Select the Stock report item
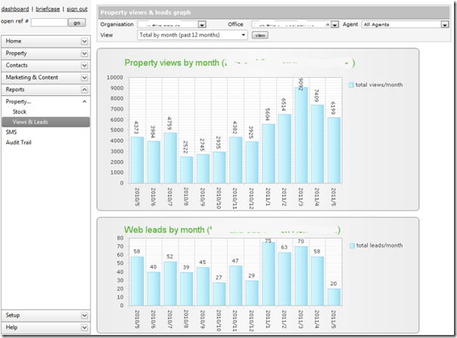Image resolution: width=457 pixels, height=338 pixels. 20,112
